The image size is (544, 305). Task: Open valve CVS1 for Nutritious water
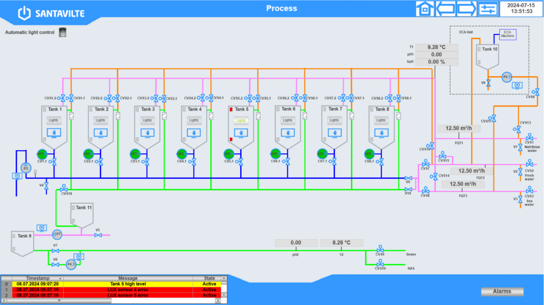530,137
